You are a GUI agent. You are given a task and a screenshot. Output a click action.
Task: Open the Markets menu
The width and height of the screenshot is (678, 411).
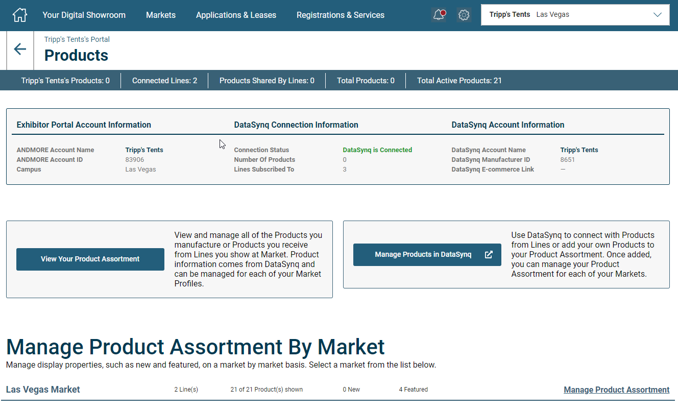[161, 15]
